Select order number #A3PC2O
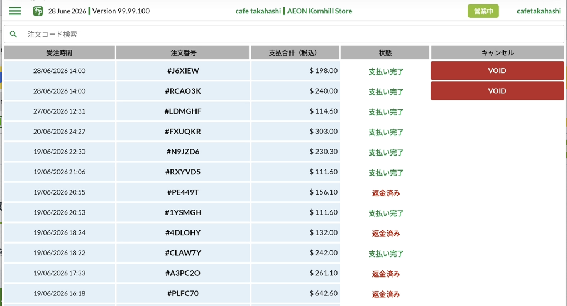 (183, 273)
